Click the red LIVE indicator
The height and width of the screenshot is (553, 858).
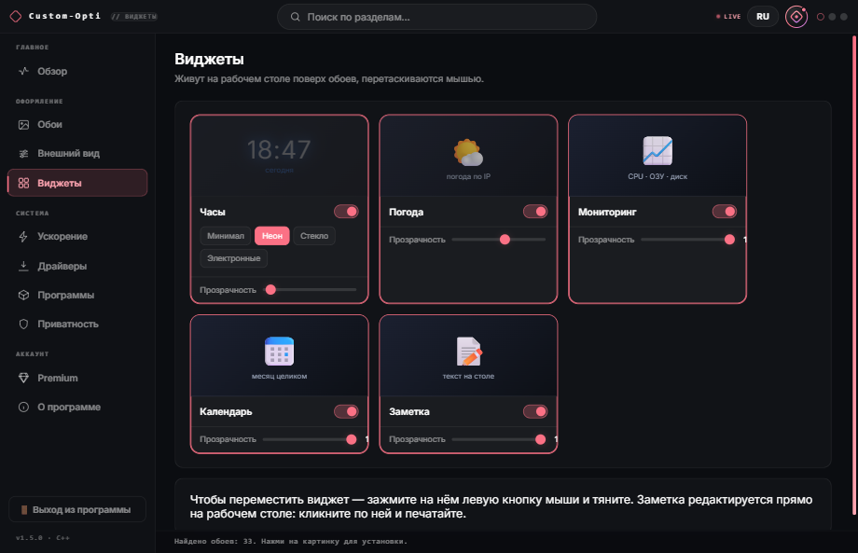[x=728, y=17]
